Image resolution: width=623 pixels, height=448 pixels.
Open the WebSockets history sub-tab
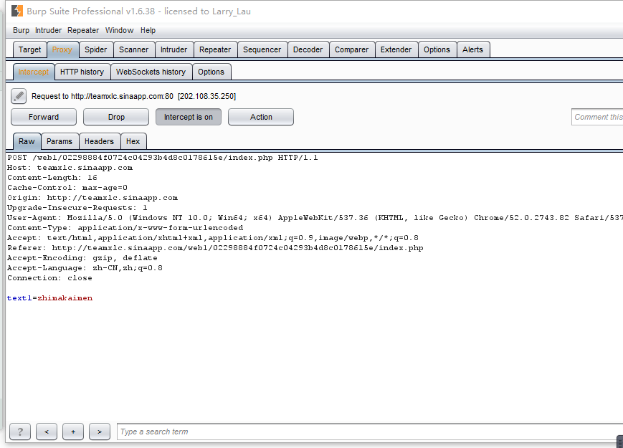pyautogui.click(x=151, y=72)
